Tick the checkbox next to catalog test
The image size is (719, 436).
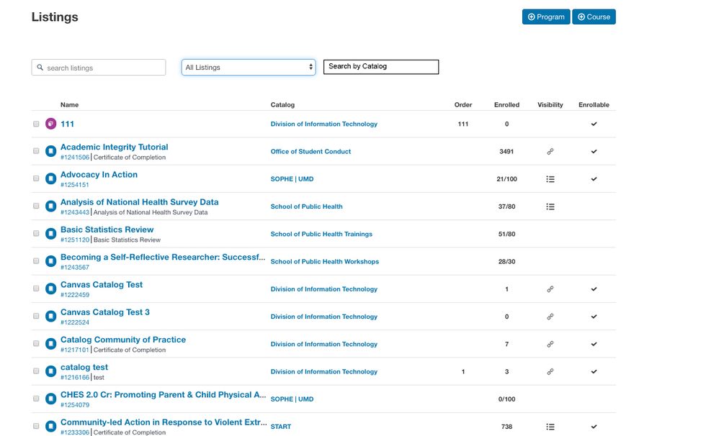pyautogui.click(x=36, y=371)
